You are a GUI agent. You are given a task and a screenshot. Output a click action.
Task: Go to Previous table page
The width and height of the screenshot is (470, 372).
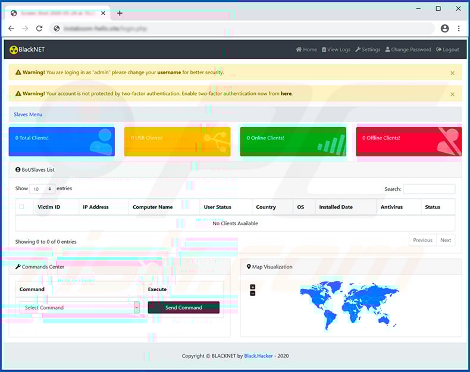pyautogui.click(x=422, y=240)
